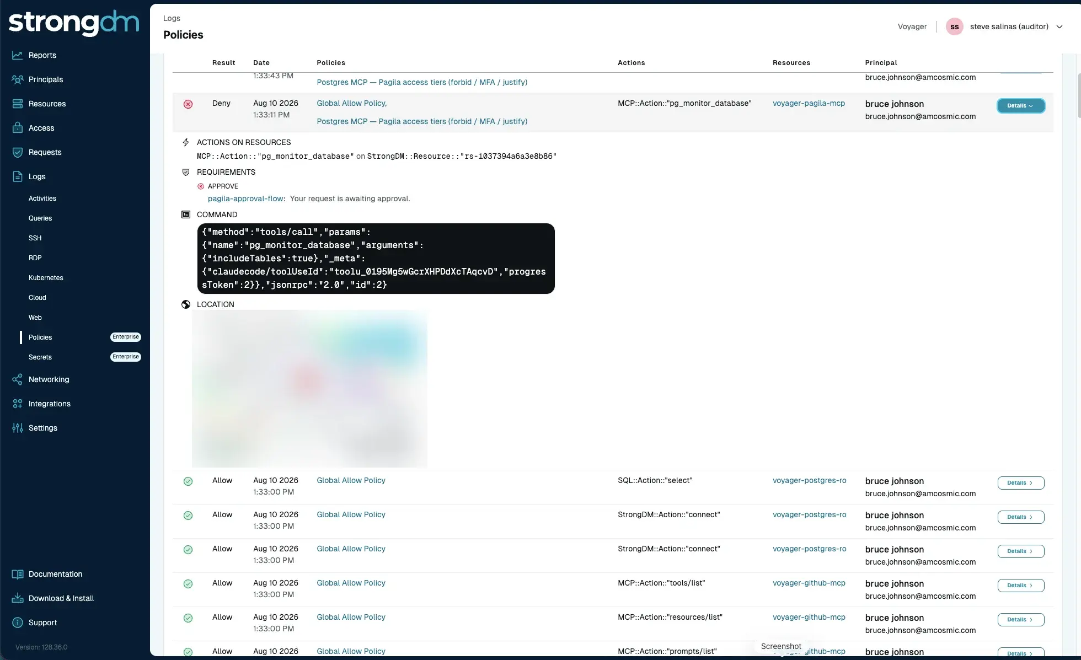1081x660 pixels.
Task: Expand Details for tools/list row
Action: [x=1020, y=586]
